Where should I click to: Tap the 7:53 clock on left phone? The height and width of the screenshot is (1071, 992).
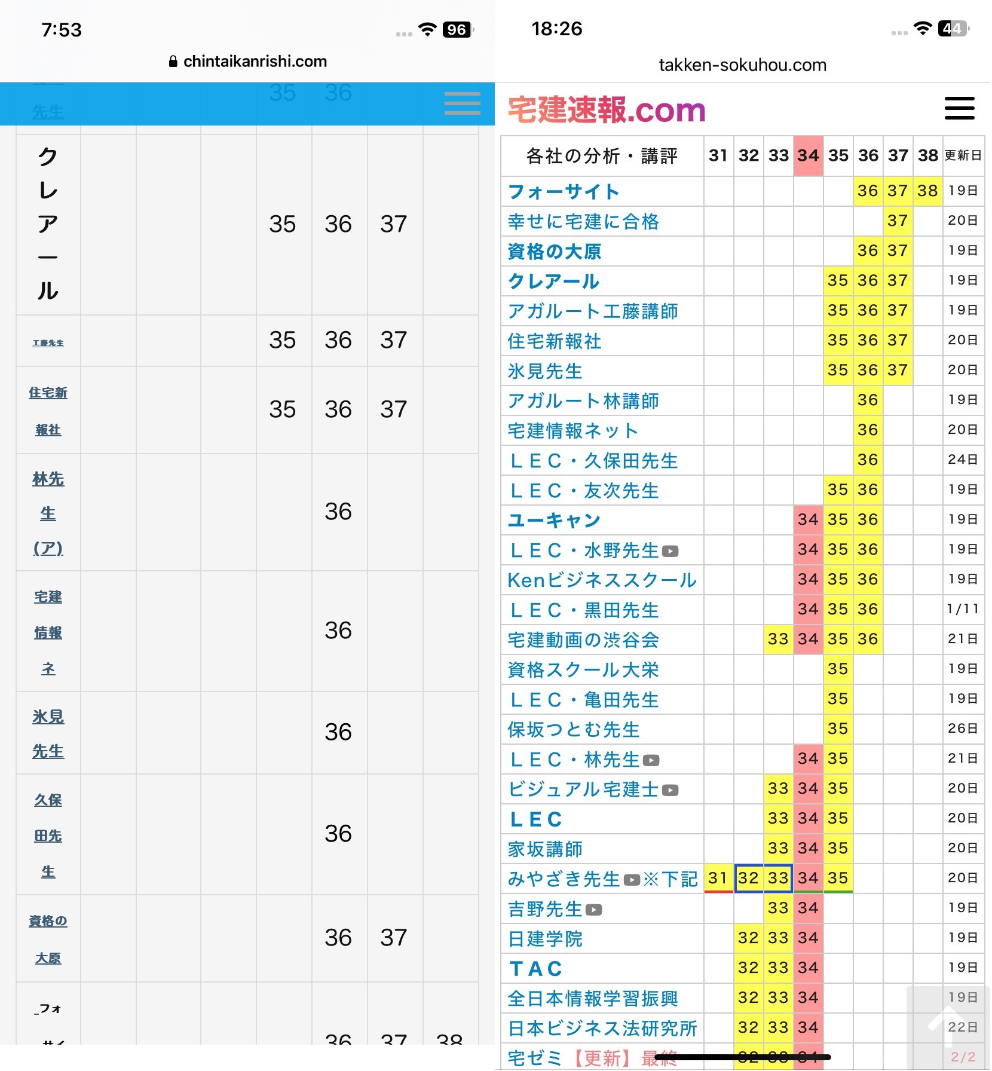pyautogui.click(x=62, y=30)
